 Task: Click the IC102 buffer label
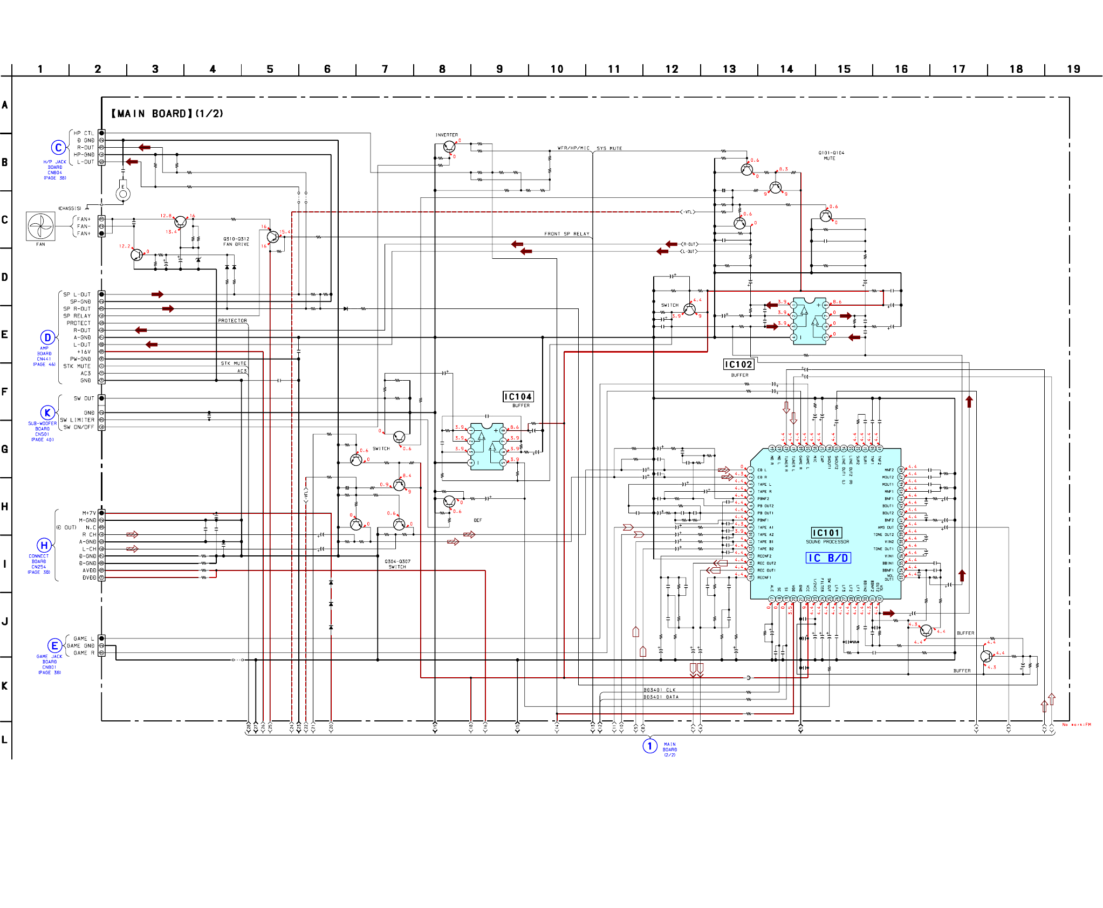[x=738, y=364]
